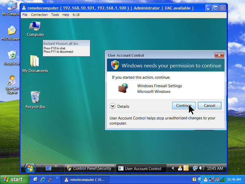Open the File menu of remotecomputer window
Image resolution: width=245 pixels, height=184 pixels.
click(x=25, y=15)
